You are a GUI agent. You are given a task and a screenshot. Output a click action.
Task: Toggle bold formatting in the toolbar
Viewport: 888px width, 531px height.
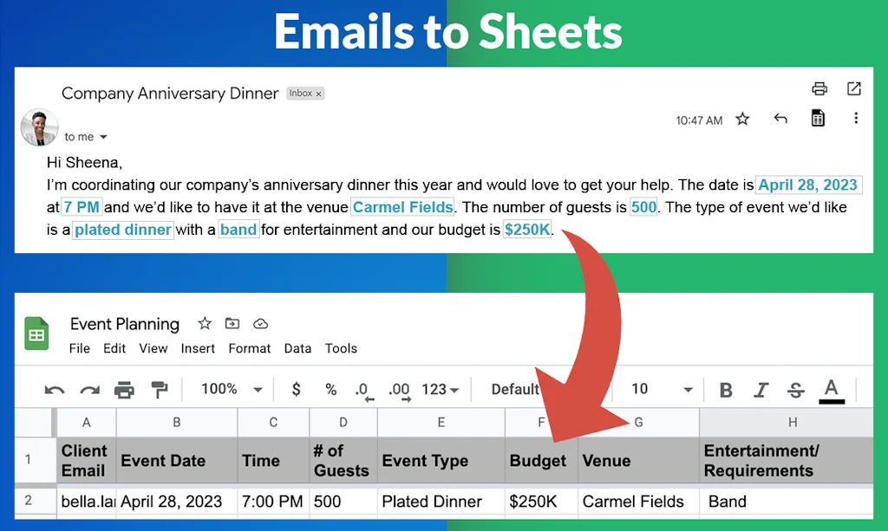coord(725,390)
